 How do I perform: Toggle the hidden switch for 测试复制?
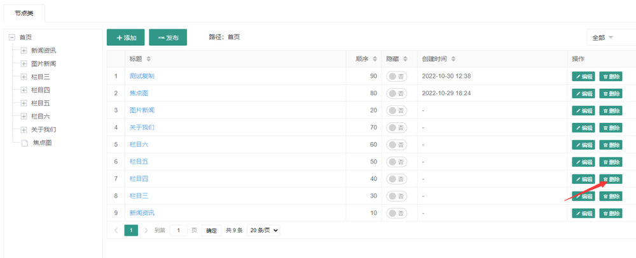click(397, 76)
